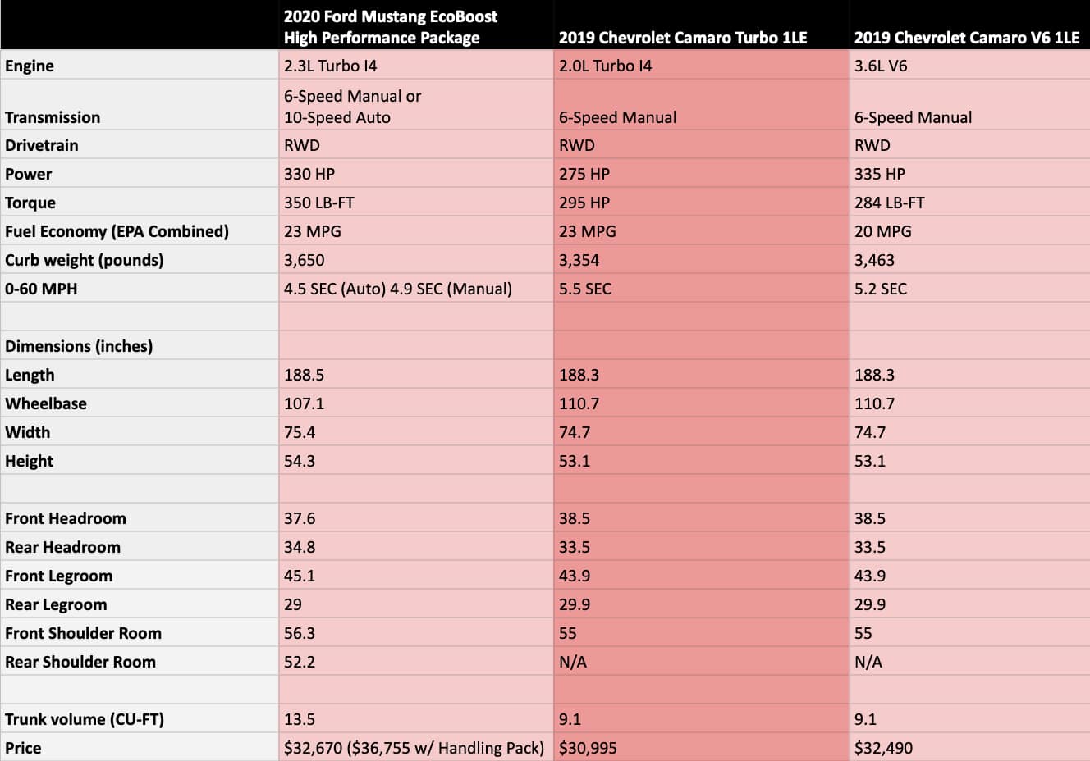Image resolution: width=1090 pixels, height=761 pixels.
Task: Click the Dimensions (inches) row label
Action: click(x=140, y=346)
